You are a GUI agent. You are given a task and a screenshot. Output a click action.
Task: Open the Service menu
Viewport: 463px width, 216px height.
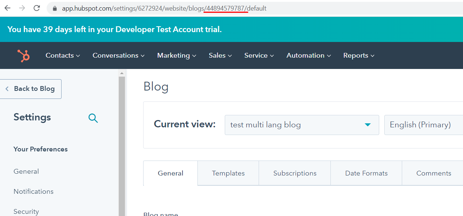pyautogui.click(x=259, y=55)
